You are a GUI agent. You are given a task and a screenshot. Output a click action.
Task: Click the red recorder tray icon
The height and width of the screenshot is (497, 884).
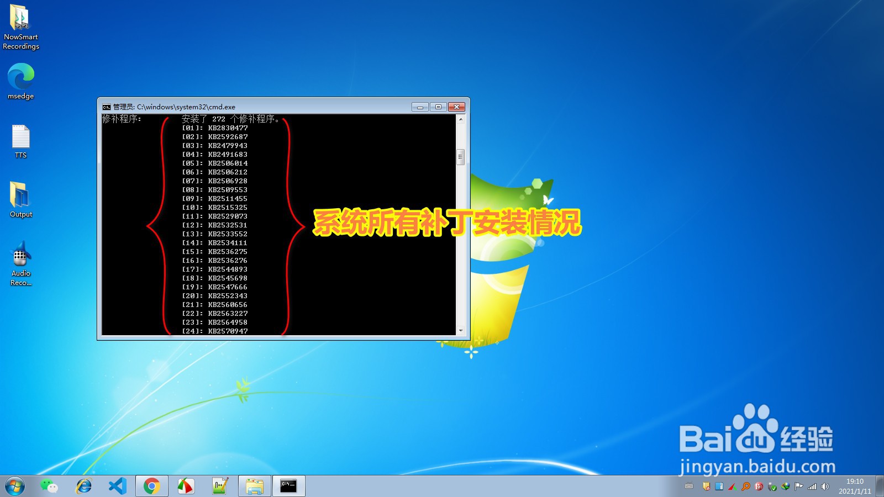pyautogui.click(x=759, y=487)
